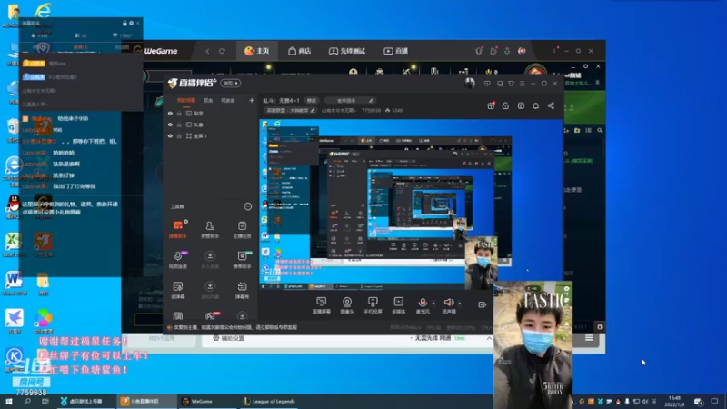727x409 pixels.
Task: Hide the 头像 source layer via eye icon
Action: click(170, 125)
